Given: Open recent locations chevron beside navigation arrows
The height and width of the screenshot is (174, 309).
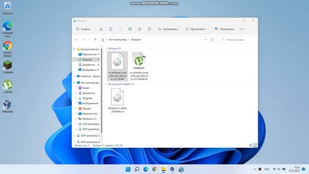Looking at the screenshot, I should 89,40.
